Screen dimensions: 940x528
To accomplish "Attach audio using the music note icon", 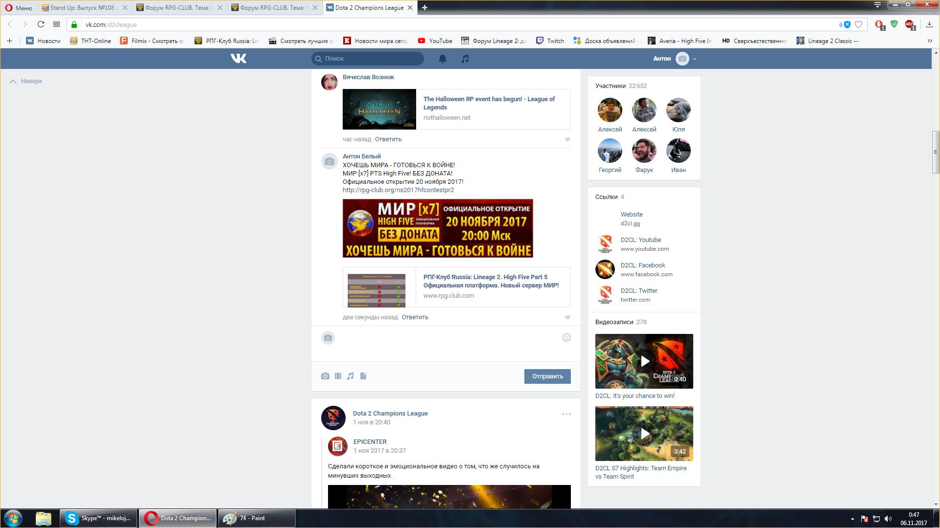I will pos(350,376).
